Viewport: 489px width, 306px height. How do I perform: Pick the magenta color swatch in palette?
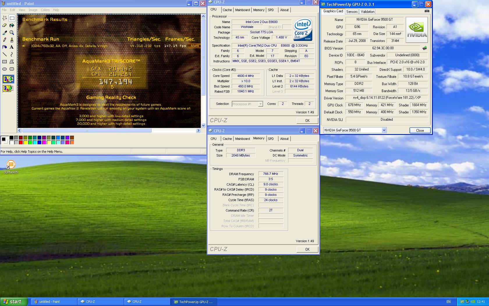44,142
